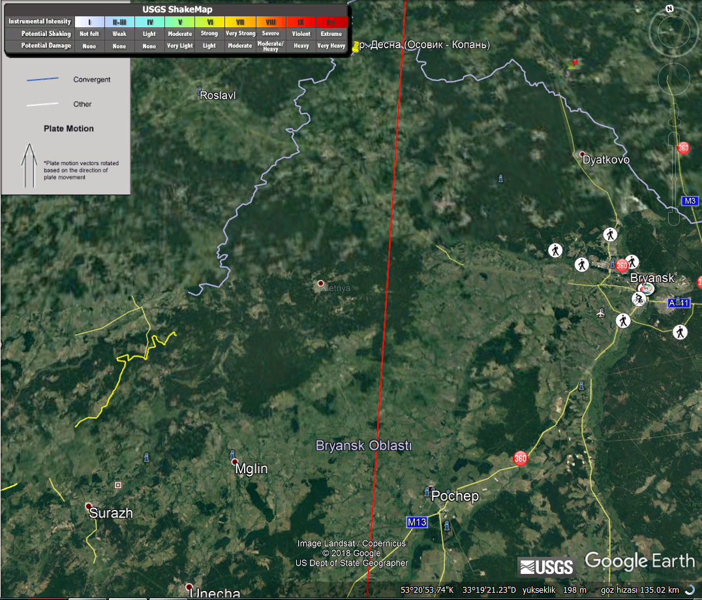Select the Bryansk city label
Image resolution: width=702 pixels, height=600 pixels.
point(652,278)
